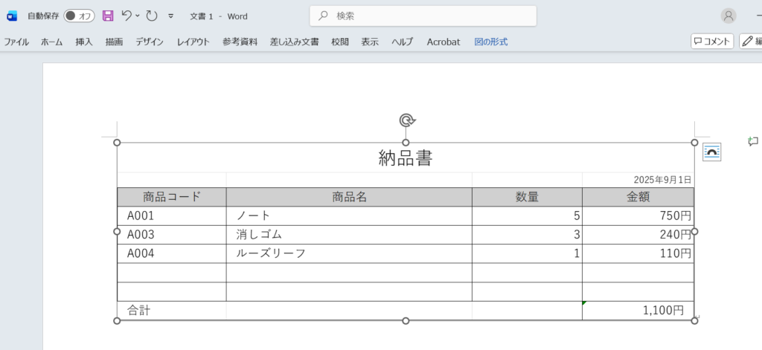Open the デザイン tab

tap(149, 42)
